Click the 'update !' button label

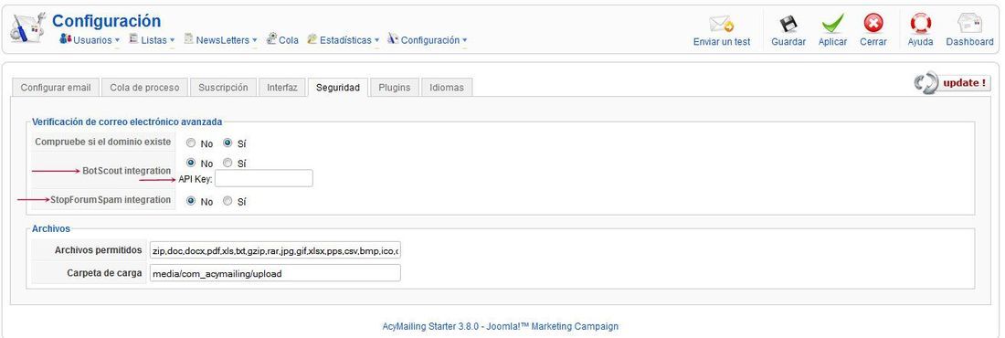965,83
